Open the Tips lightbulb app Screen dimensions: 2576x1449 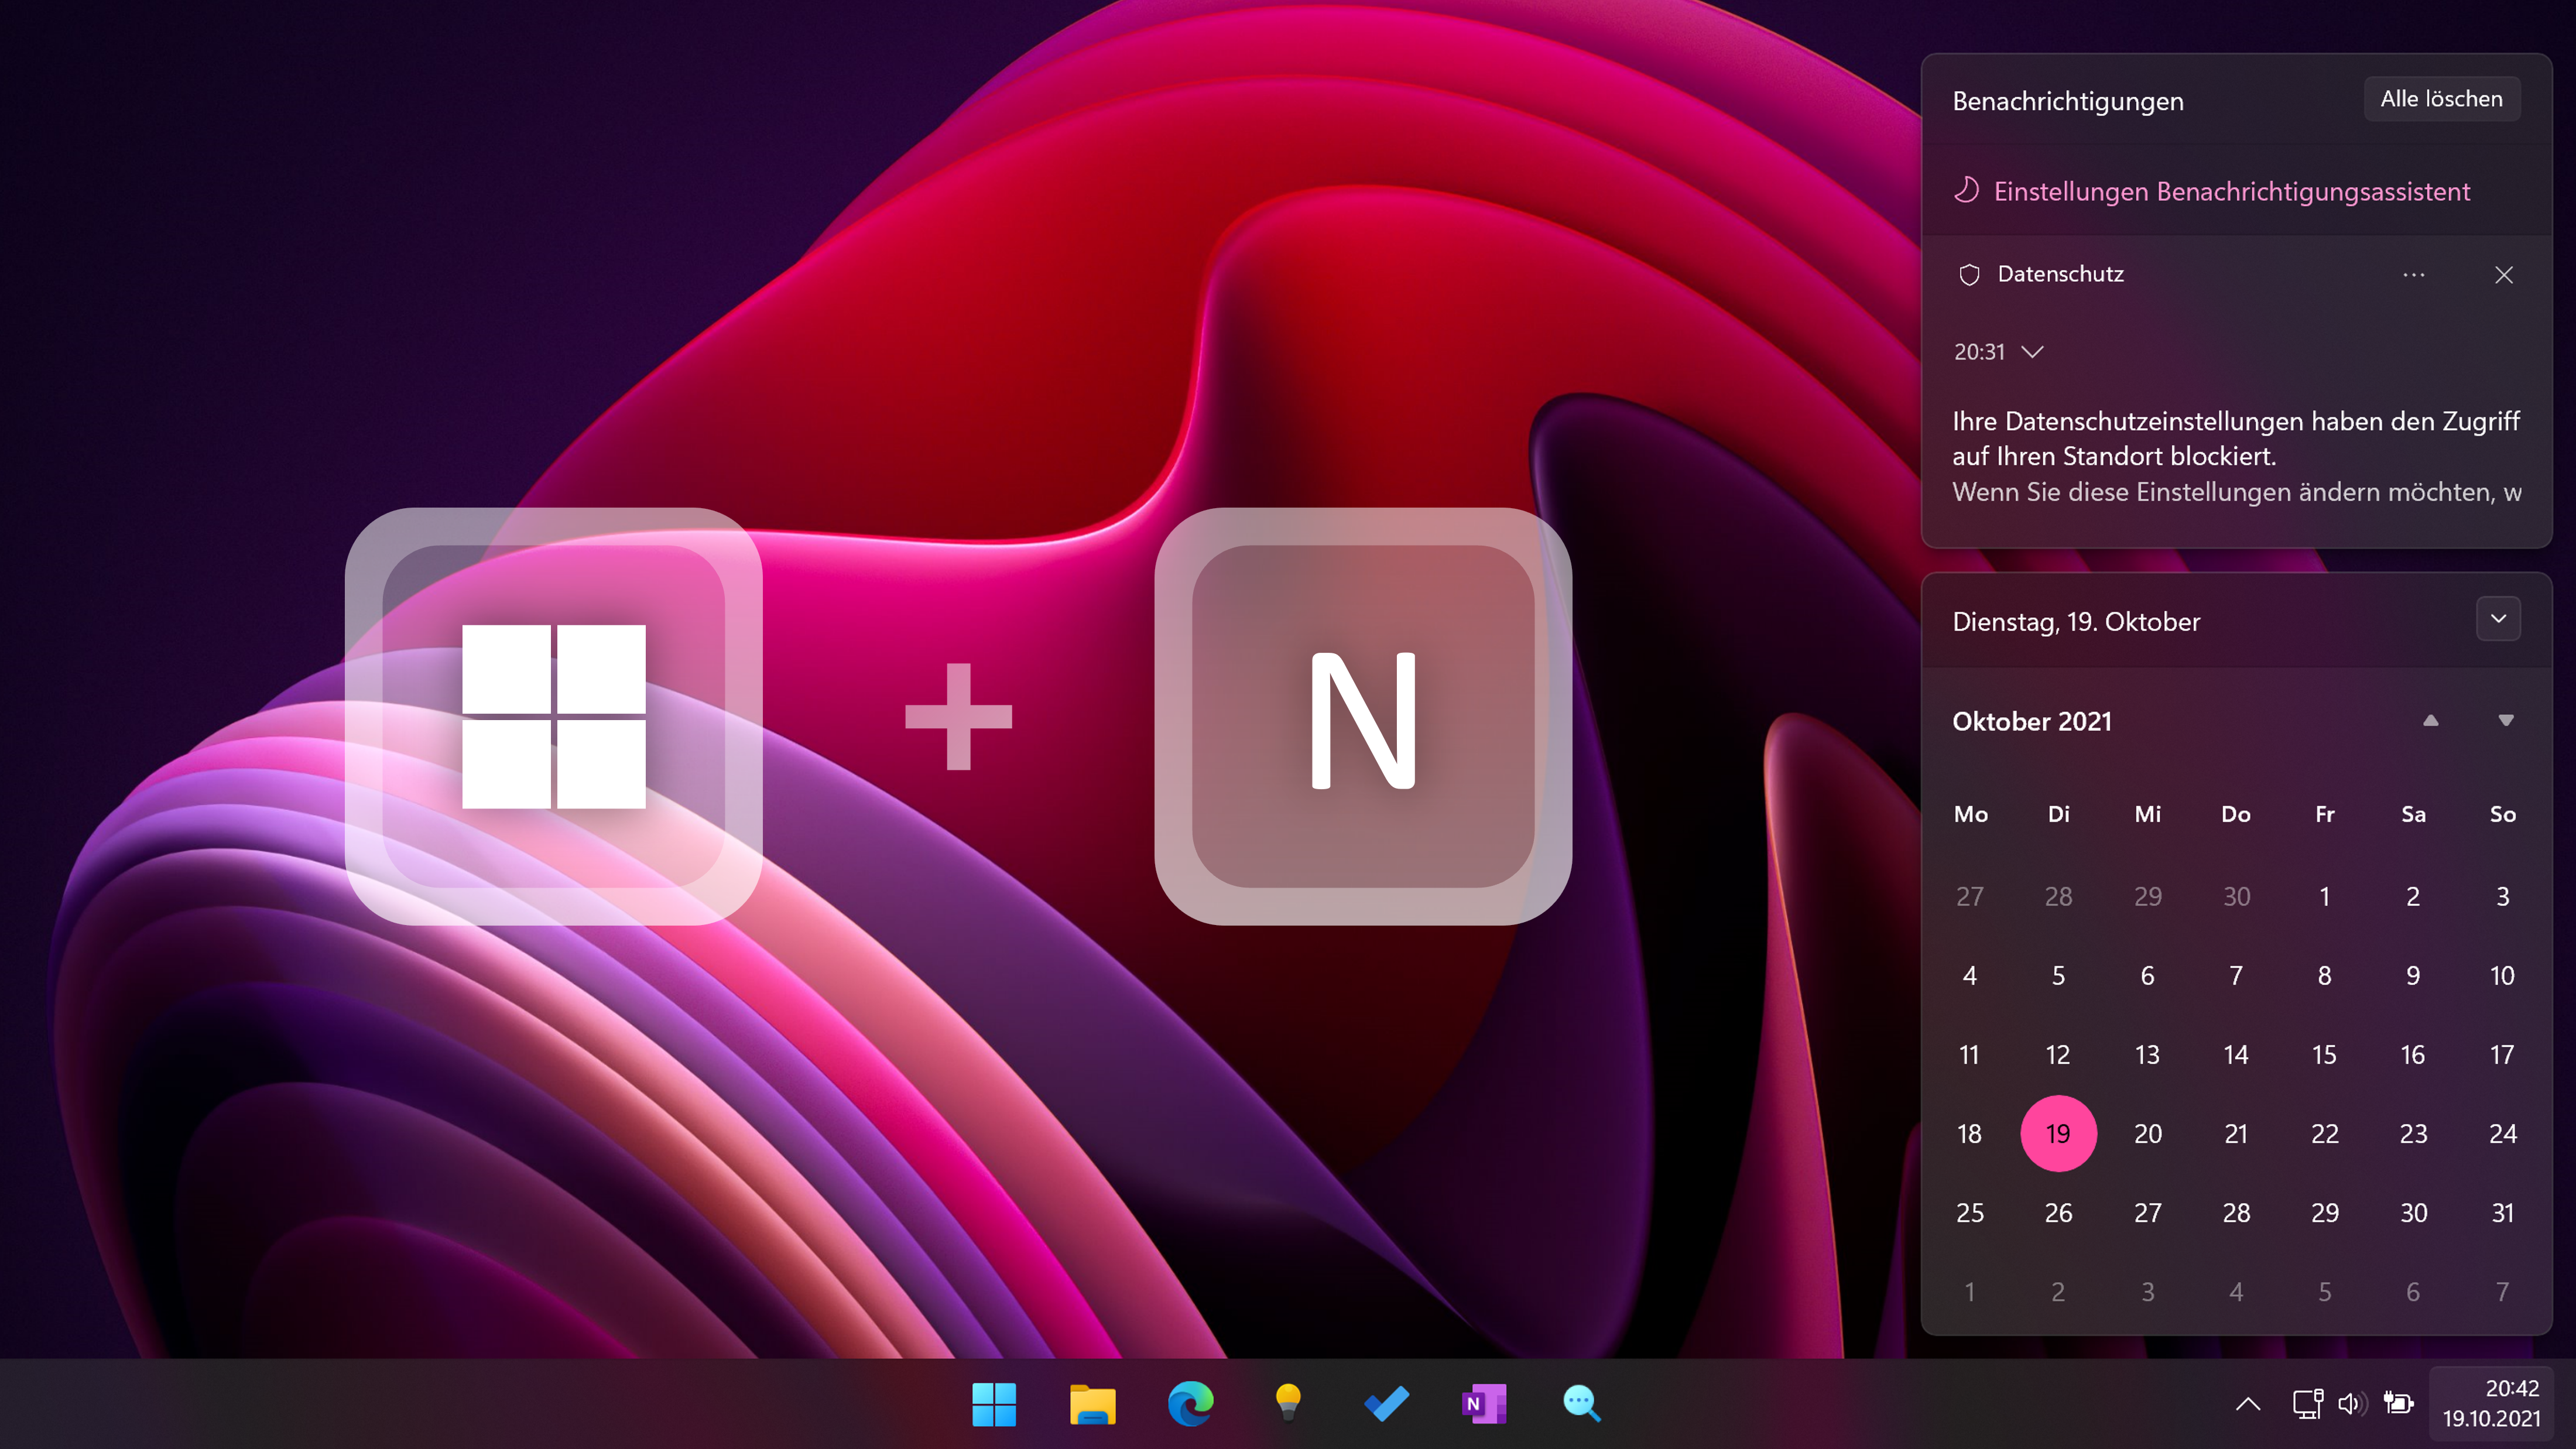(1288, 1404)
